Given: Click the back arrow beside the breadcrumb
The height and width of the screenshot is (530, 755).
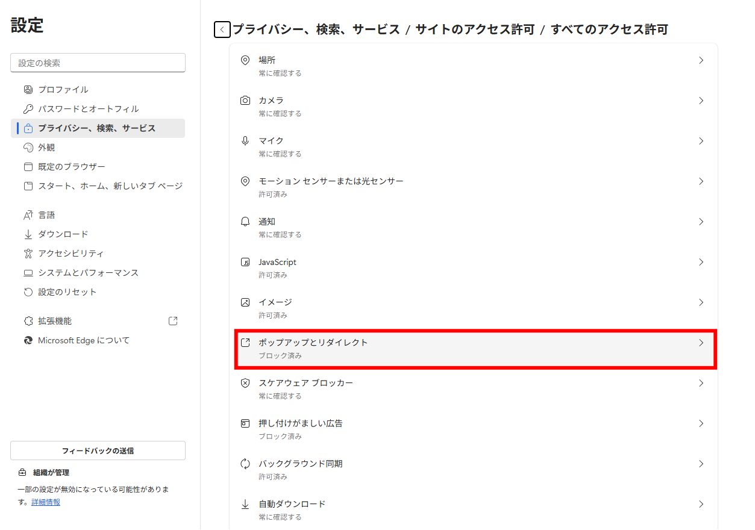Looking at the screenshot, I should click(222, 29).
